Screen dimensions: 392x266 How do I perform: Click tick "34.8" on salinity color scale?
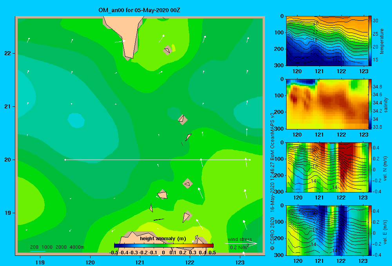(377, 86)
